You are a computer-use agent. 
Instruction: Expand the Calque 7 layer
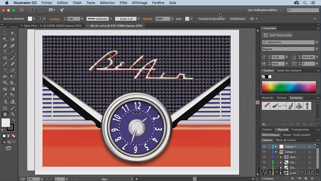(x=276, y=147)
